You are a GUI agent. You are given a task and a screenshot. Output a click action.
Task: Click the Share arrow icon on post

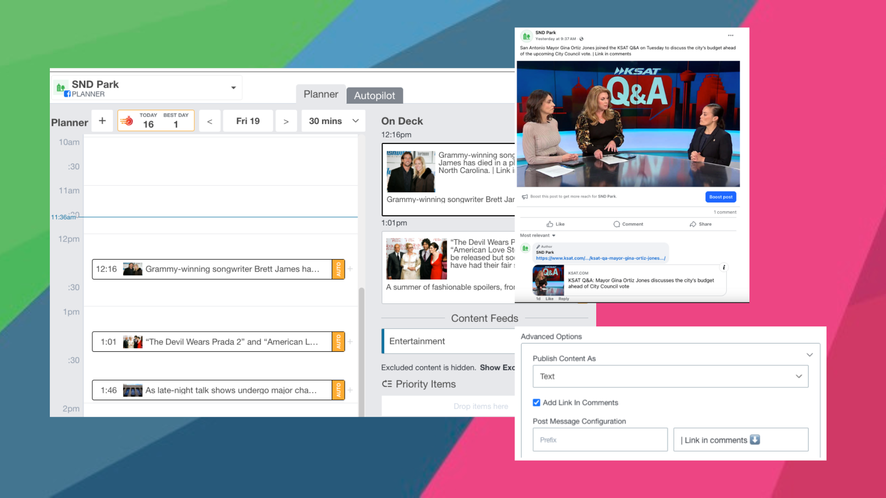pyautogui.click(x=693, y=224)
